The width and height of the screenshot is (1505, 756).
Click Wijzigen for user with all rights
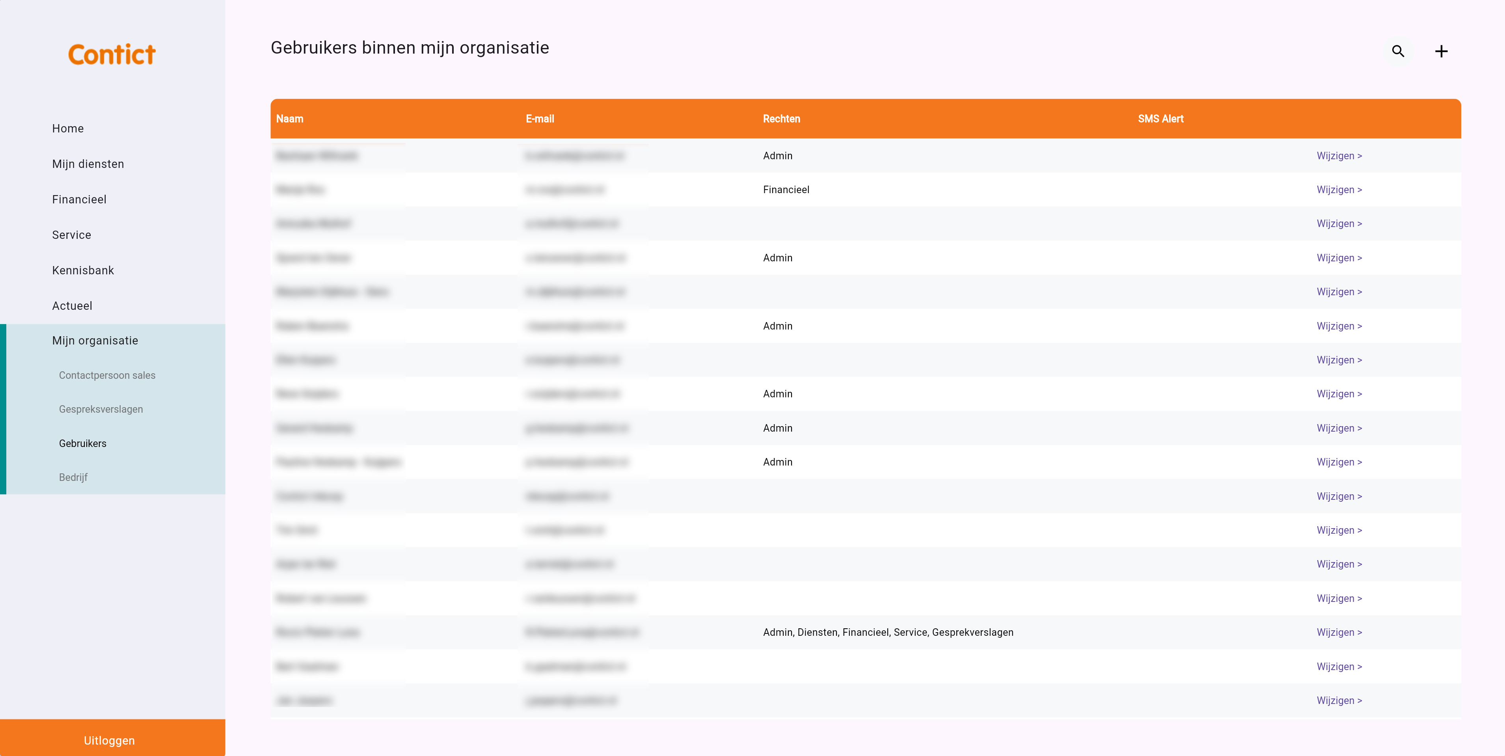pos(1339,632)
